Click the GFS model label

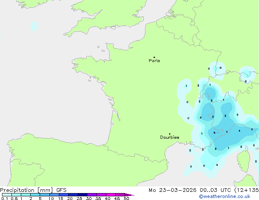tap(61, 190)
